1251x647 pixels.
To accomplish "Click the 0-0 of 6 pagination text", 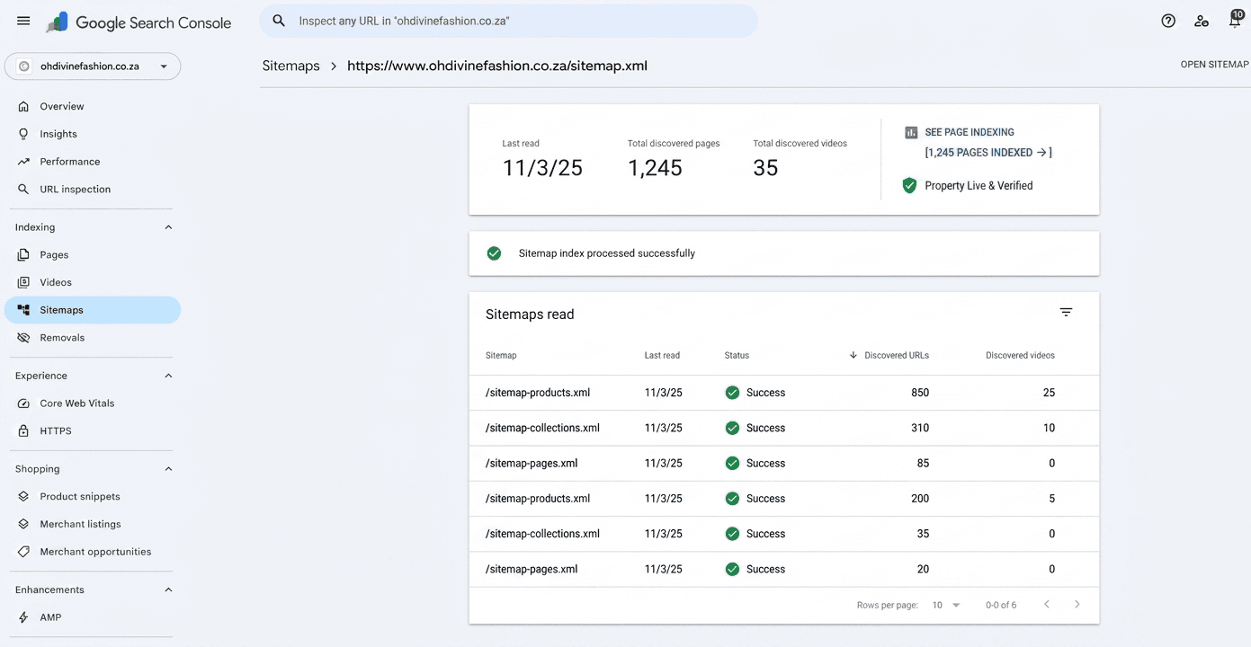I will click(x=1001, y=606).
